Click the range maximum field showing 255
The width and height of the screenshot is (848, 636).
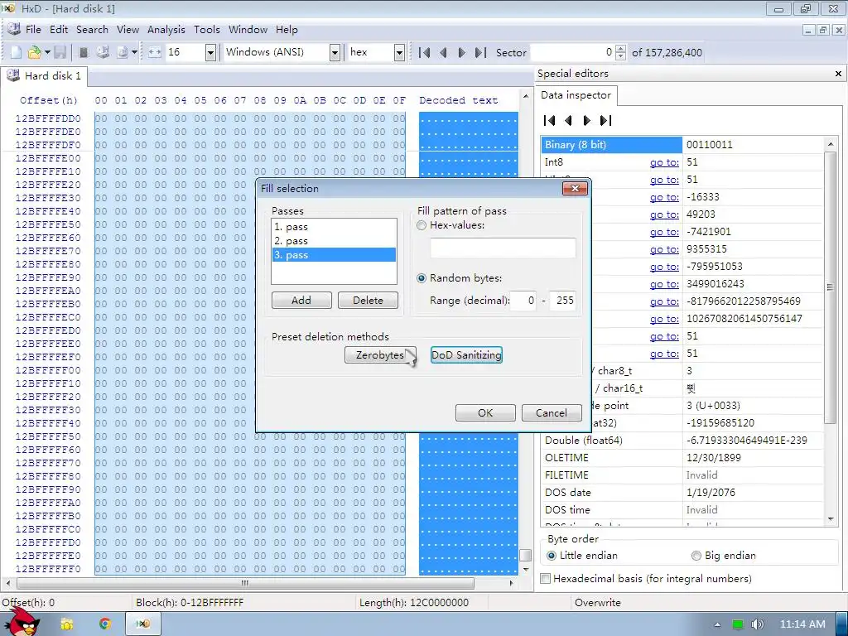pos(562,300)
